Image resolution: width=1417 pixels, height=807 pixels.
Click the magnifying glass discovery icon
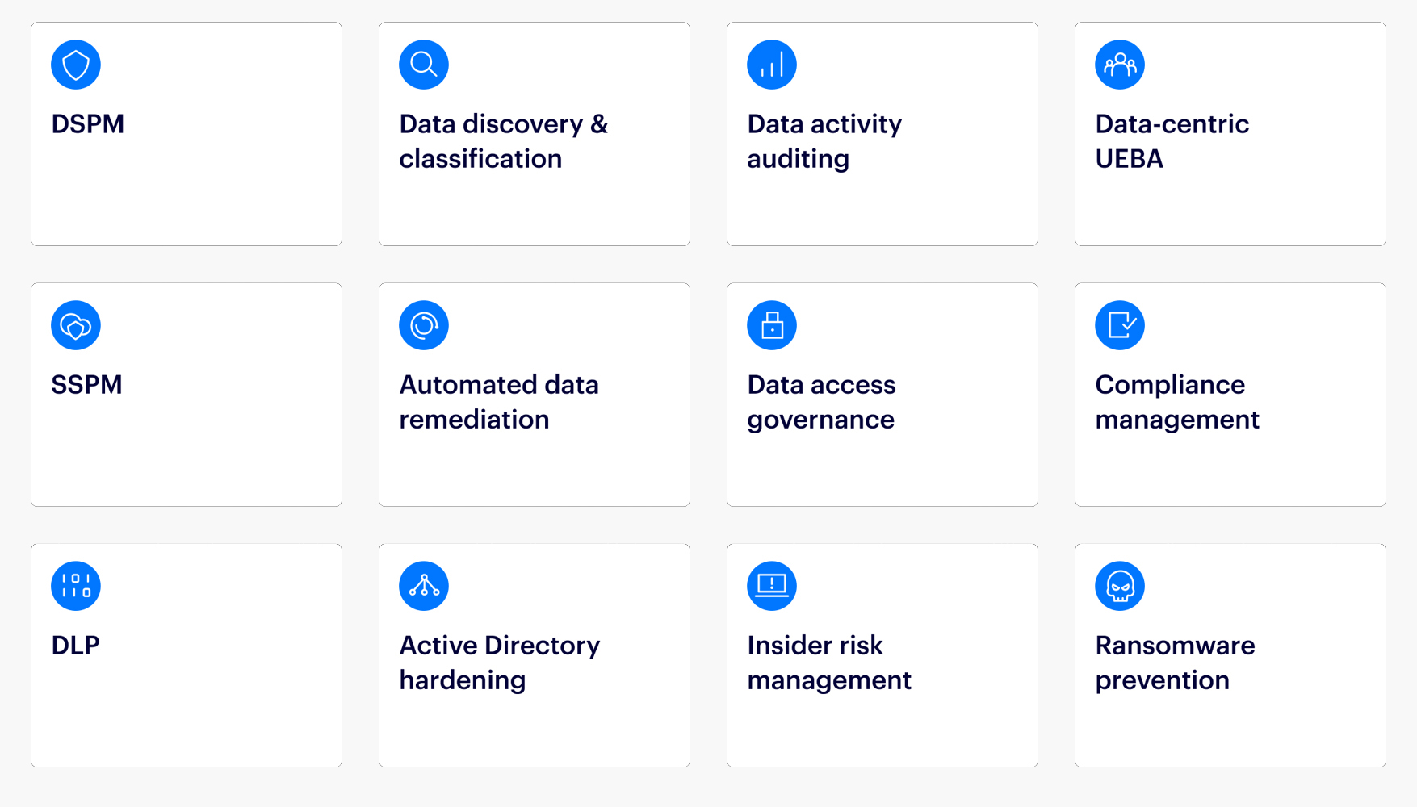click(424, 65)
